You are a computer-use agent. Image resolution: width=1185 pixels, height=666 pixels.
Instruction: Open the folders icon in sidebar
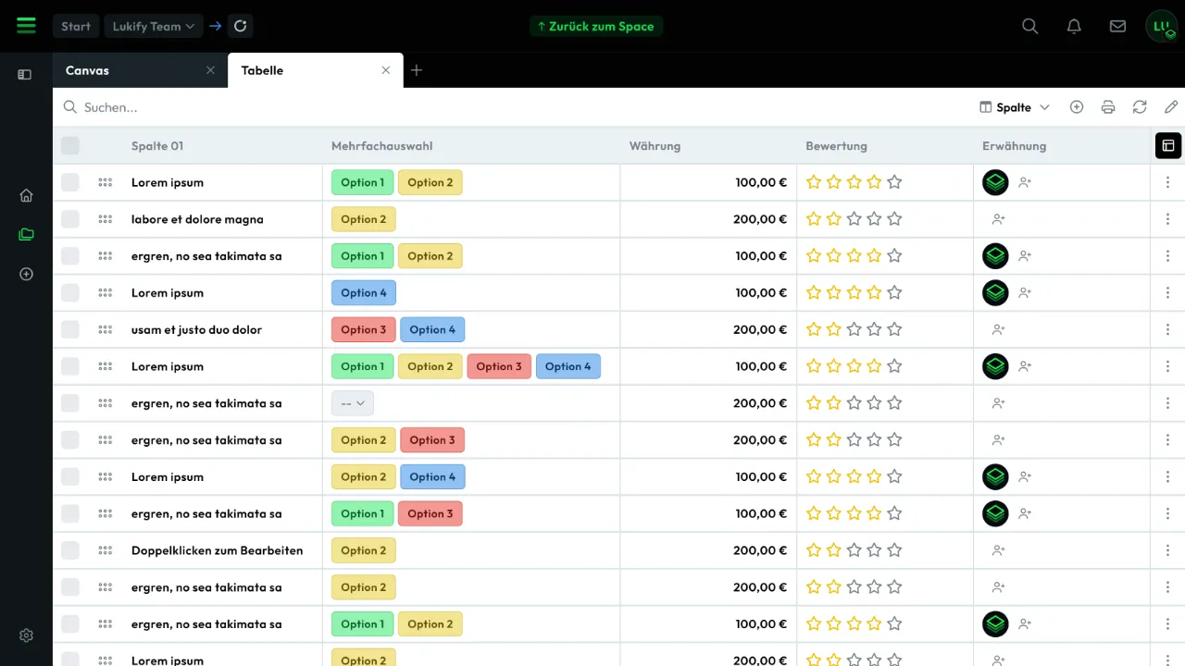tap(26, 234)
